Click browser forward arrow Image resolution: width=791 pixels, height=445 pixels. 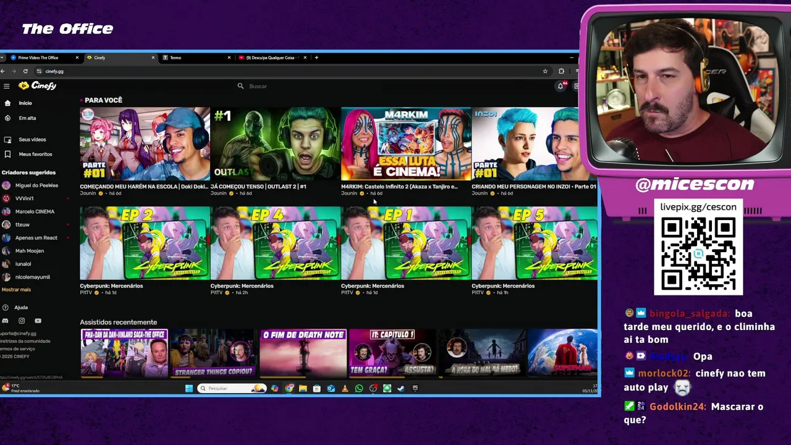[x=14, y=71]
